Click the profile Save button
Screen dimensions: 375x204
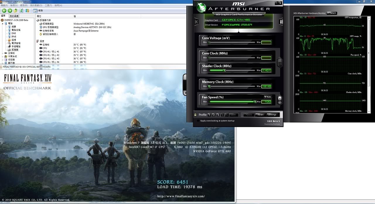pyautogui.click(x=233, y=115)
